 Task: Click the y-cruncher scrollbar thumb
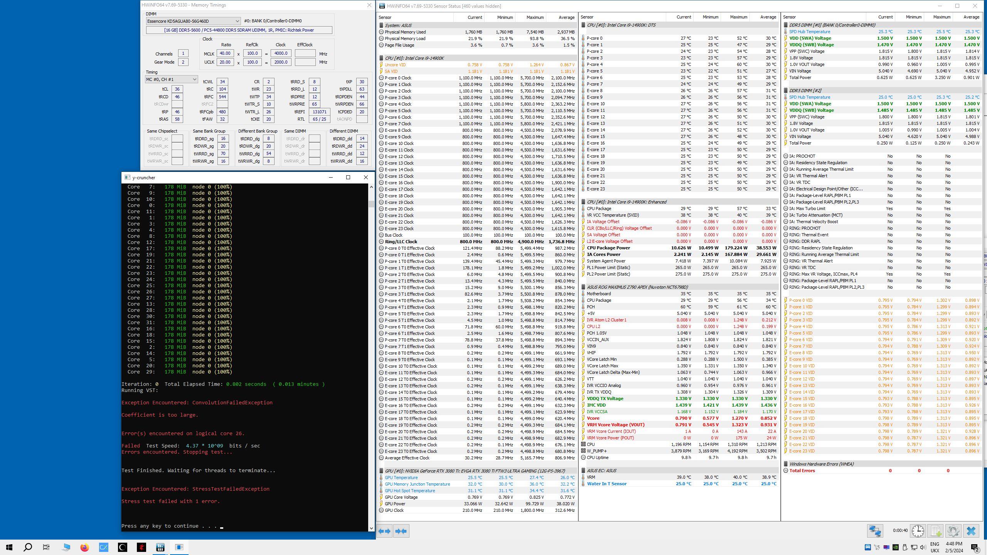(371, 204)
